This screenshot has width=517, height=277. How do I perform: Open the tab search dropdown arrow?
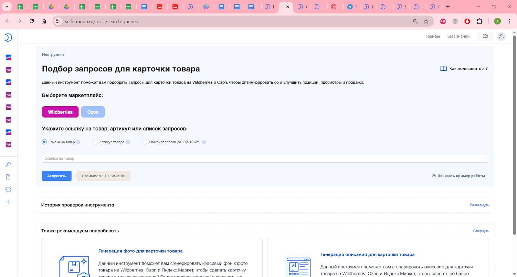(7, 7)
